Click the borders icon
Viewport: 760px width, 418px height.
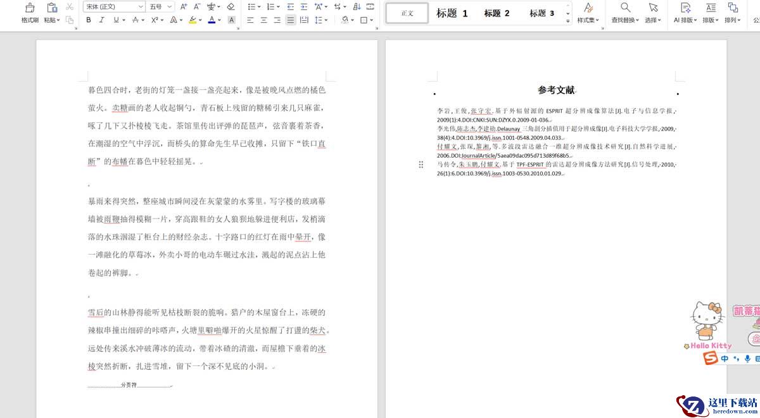[364, 20]
